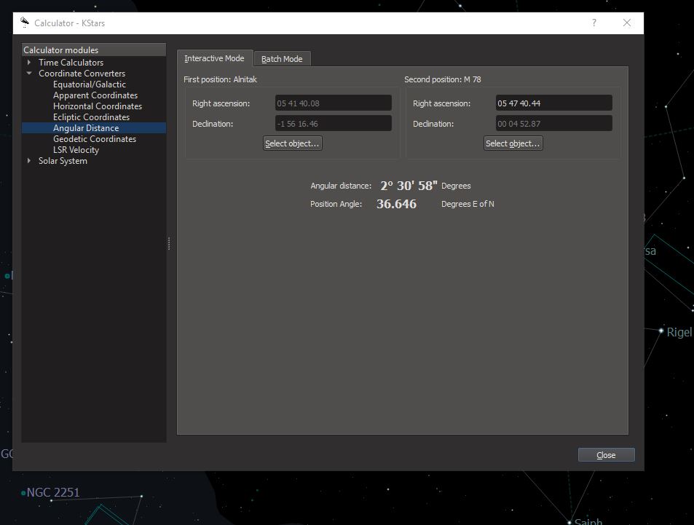Expand the Solar System tree node
Viewport: 694px width, 525px height.
pyautogui.click(x=29, y=161)
